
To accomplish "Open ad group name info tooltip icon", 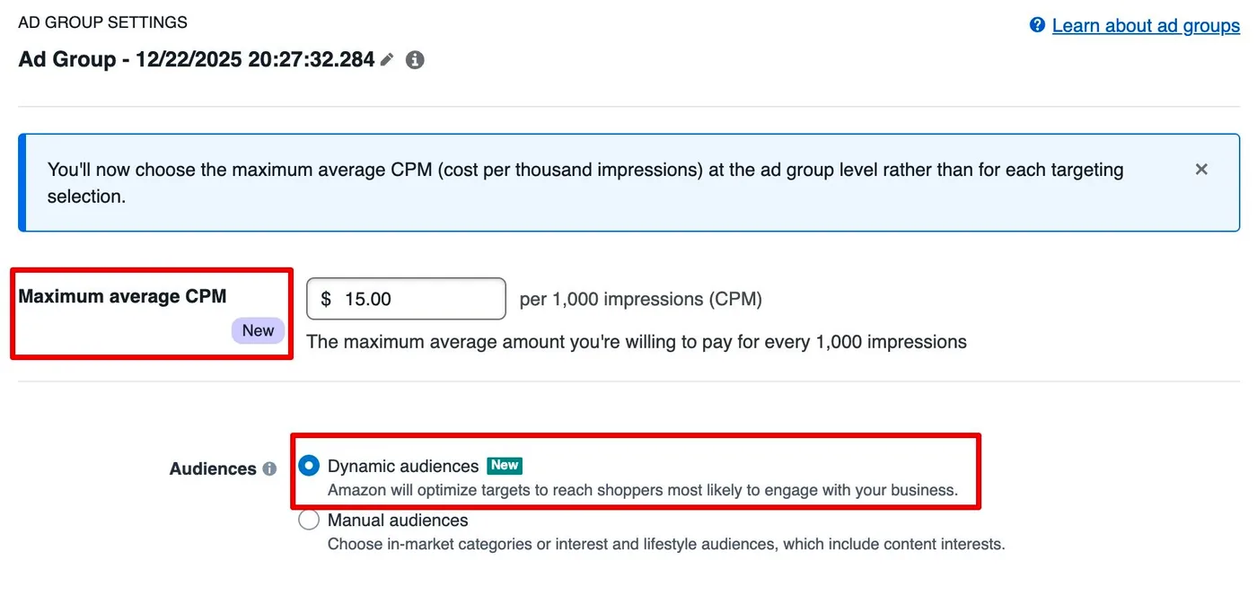I will (415, 60).
